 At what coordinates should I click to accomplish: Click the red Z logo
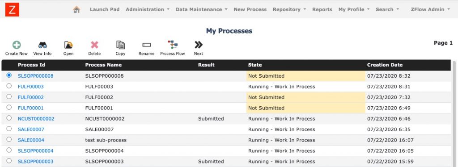point(12,9)
